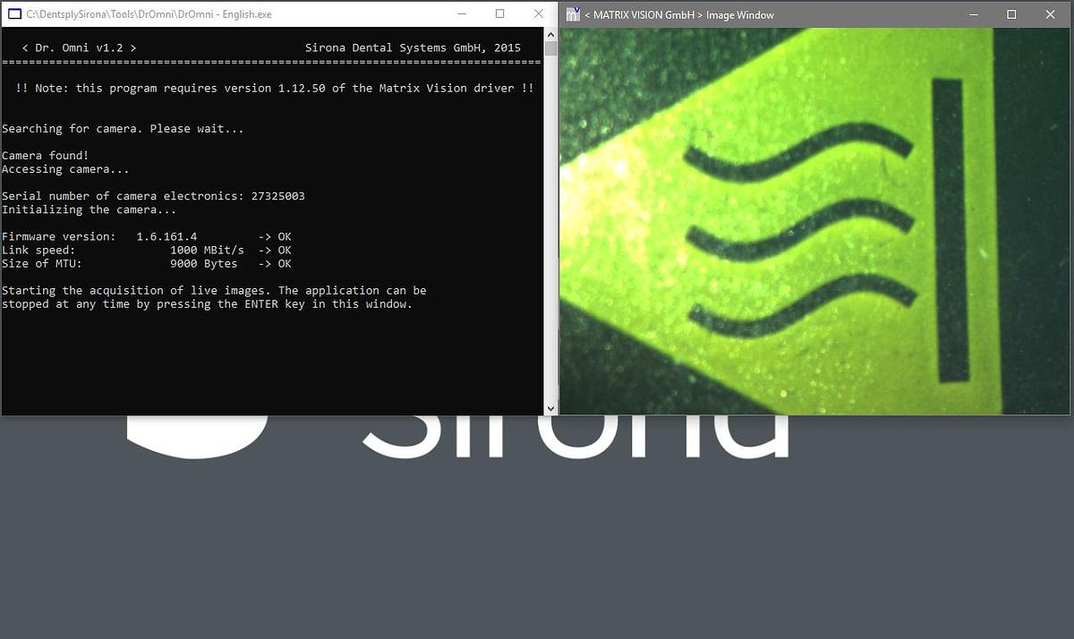The image size is (1074, 639).
Task: Click the 'Starting the acquisition of live images' line
Action: click(214, 291)
